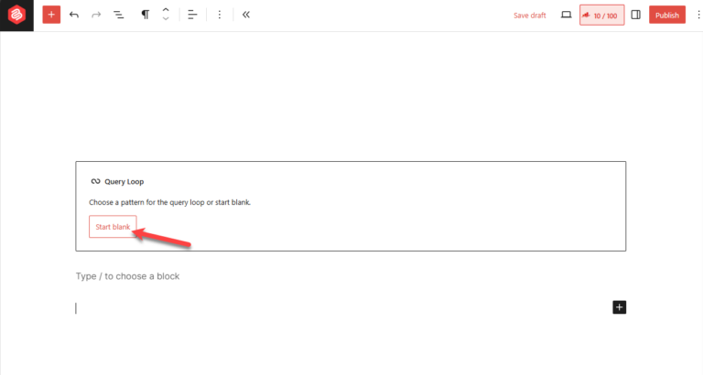Viewport: 703px width, 375px height.
Task: Collapse the block toolbar with double chevron
Action: tap(246, 16)
